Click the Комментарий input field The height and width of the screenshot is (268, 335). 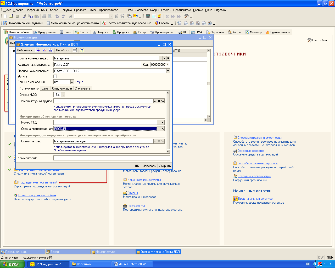click(112, 158)
